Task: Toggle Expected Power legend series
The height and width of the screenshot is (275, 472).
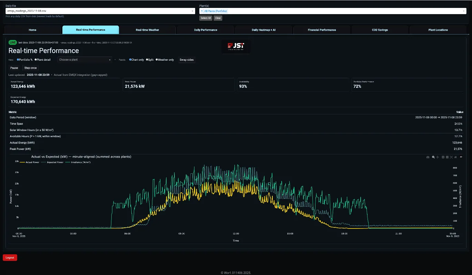Action: [52, 162]
